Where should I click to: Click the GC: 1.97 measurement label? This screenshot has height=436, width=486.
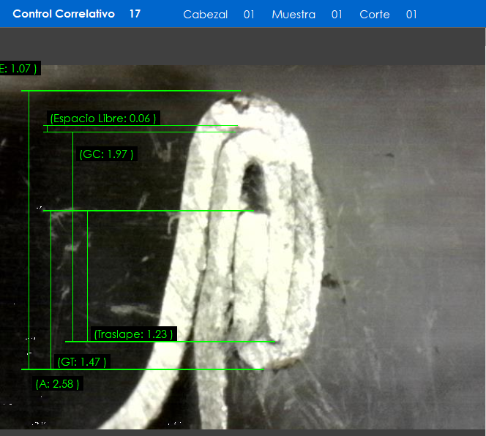click(107, 154)
